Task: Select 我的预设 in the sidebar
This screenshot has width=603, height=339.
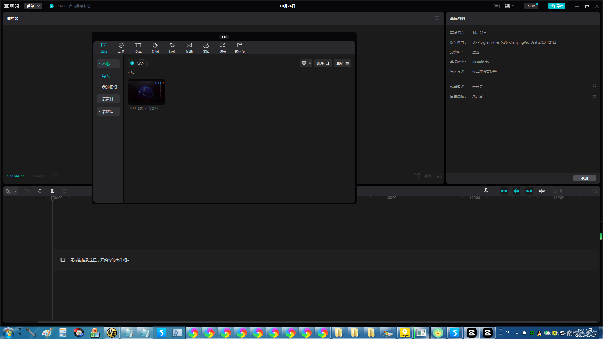Action: pyautogui.click(x=109, y=87)
